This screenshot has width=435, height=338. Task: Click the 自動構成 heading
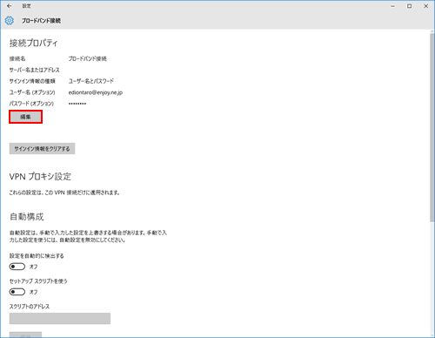point(27,217)
